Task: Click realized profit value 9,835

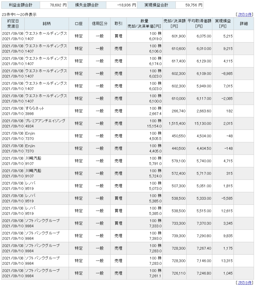Action: tap(228, 236)
